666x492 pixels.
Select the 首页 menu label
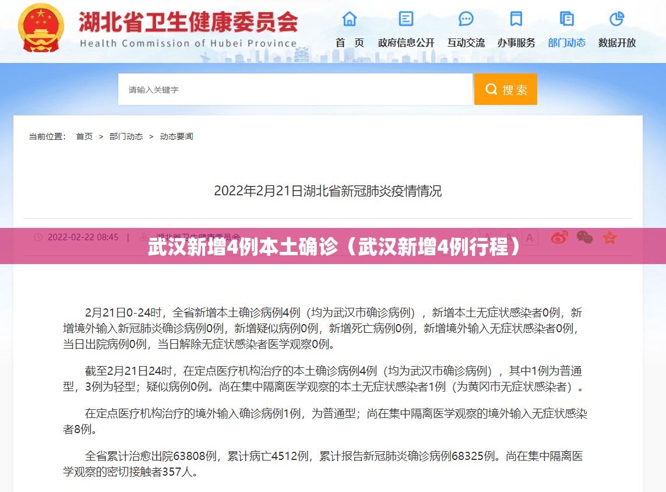[x=350, y=43]
